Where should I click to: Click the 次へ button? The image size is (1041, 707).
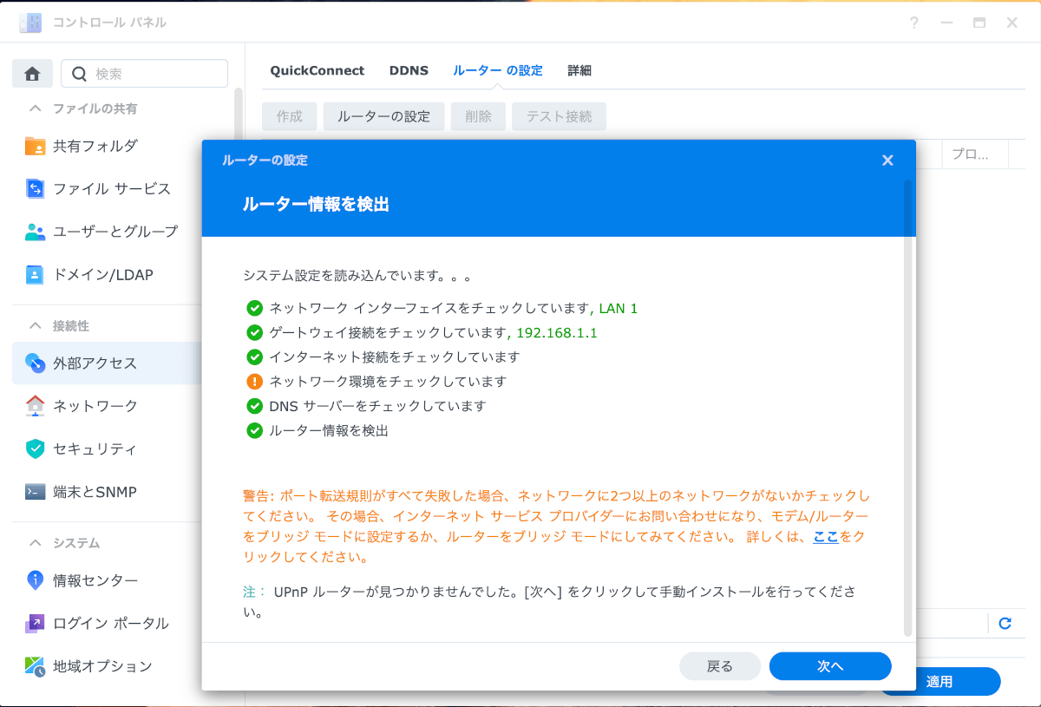pos(830,666)
